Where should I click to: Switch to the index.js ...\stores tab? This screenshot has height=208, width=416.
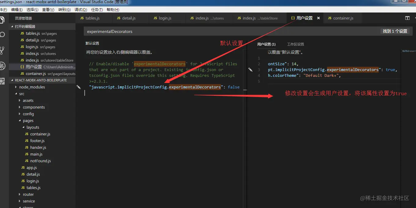pos(209,18)
